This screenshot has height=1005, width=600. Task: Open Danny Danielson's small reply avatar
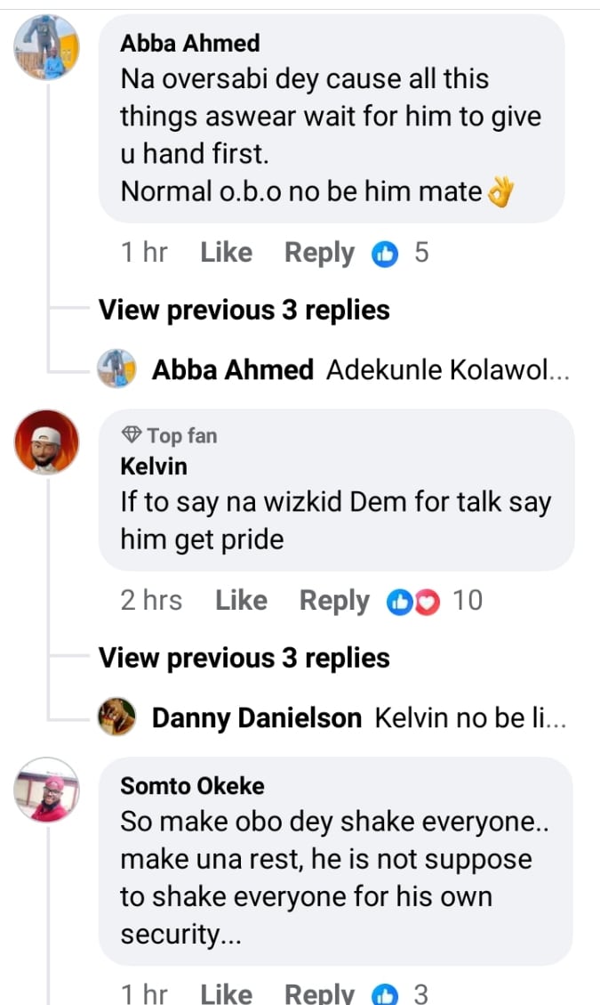[116, 717]
